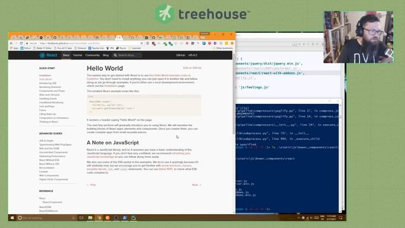
Task: Bookmark page with the star icon
Action: (142, 43)
